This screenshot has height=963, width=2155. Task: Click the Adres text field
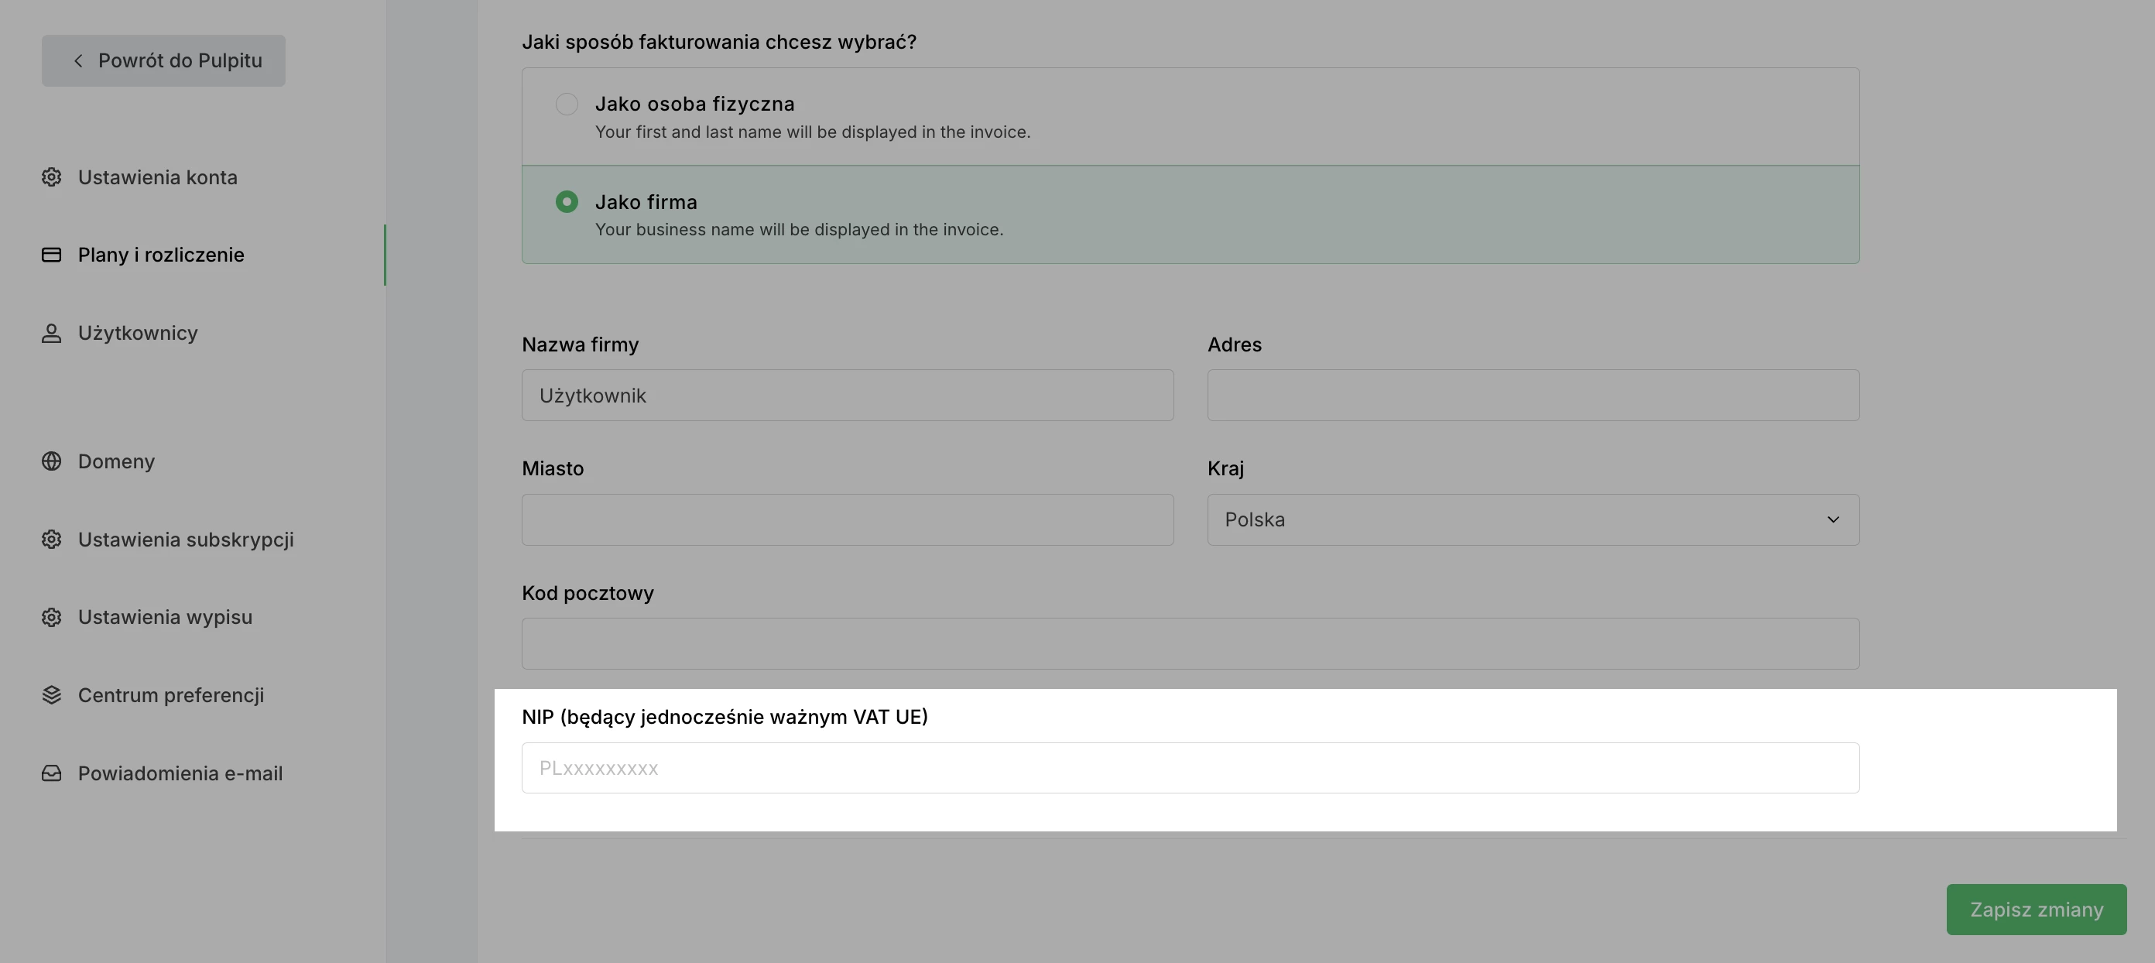1533,396
